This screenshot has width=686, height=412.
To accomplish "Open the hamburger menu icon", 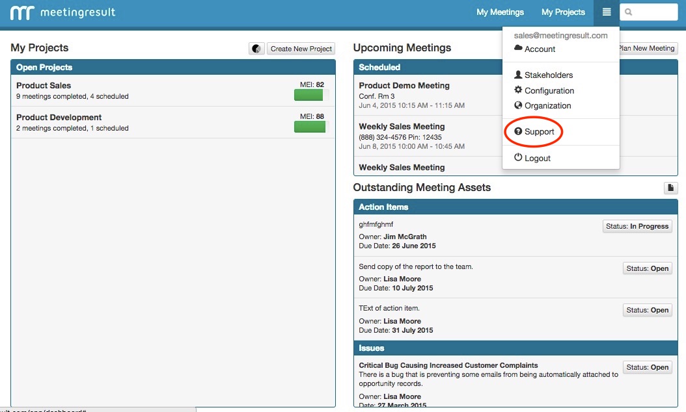I will (x=607, y=12).
